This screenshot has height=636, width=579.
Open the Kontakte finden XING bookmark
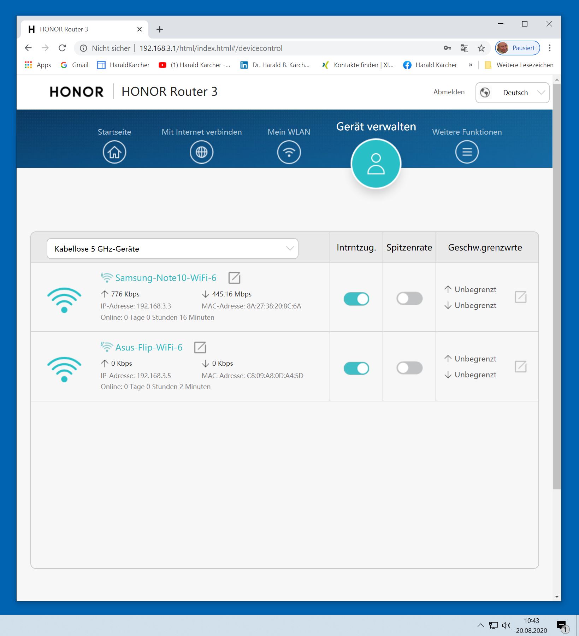click(x=358, y=65)
